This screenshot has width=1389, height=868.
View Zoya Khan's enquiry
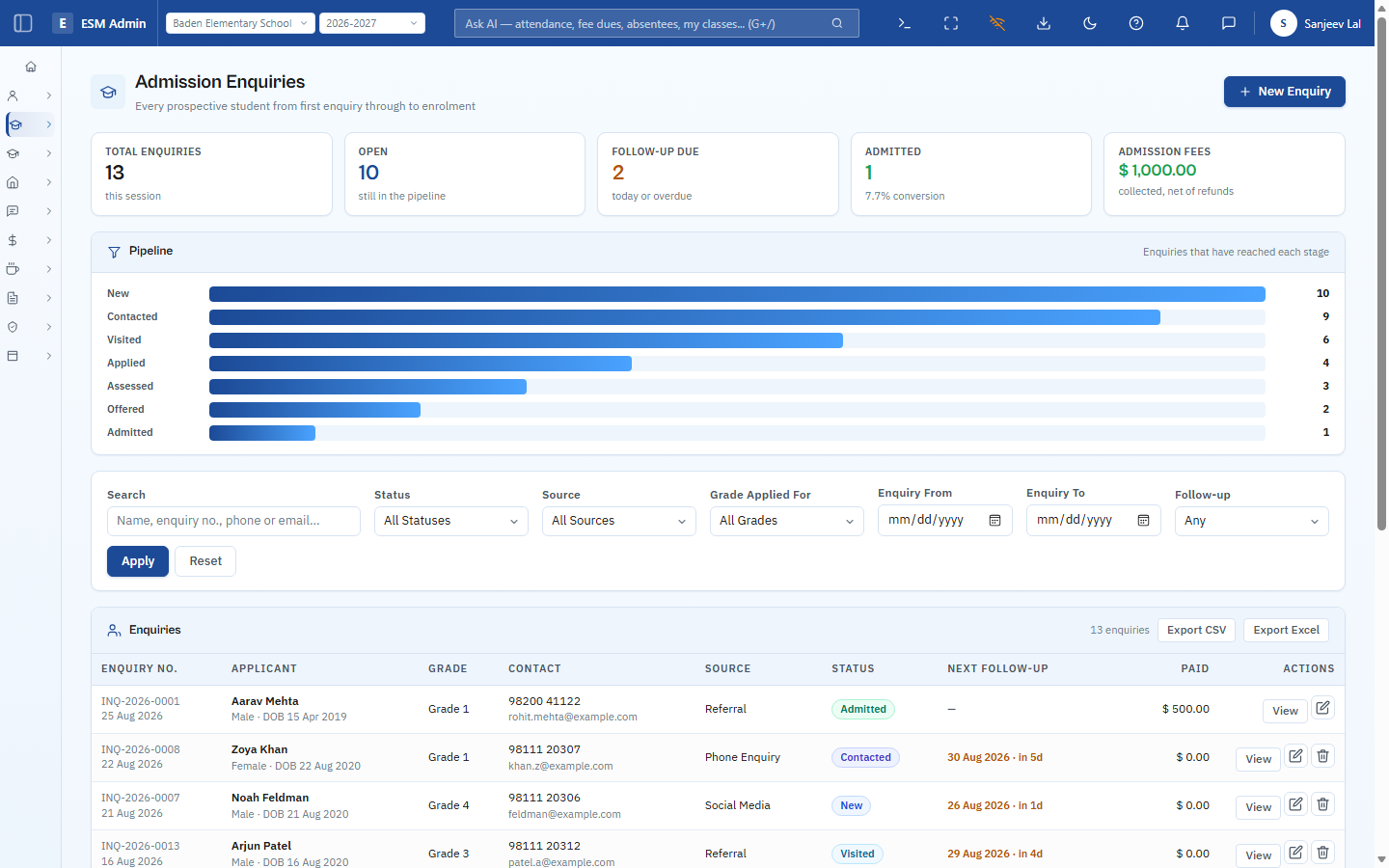(x=1258, y=759)
